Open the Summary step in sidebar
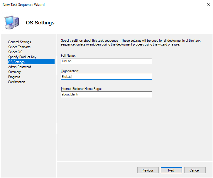The image size is (213, 178). point(14,72)
